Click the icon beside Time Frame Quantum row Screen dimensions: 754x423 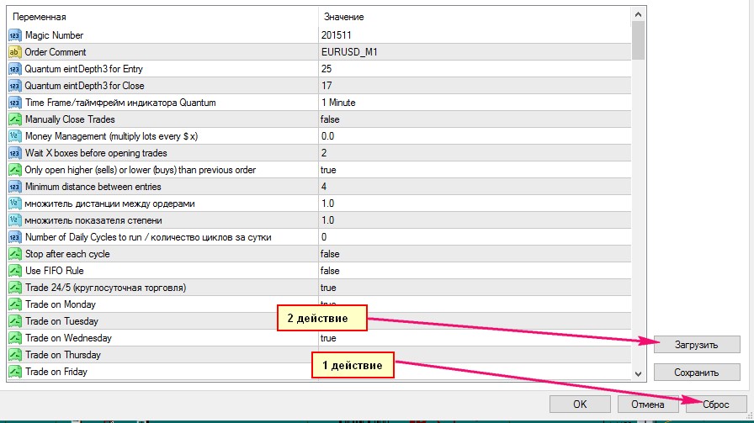15,103
